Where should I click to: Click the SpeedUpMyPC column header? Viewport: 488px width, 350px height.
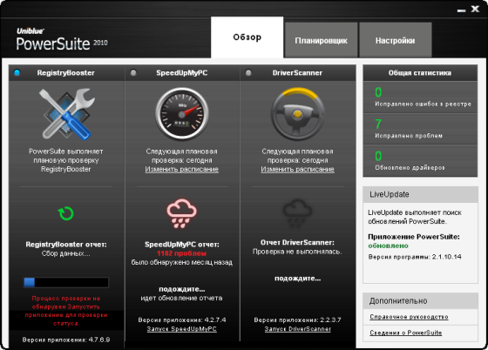point(182,73)
